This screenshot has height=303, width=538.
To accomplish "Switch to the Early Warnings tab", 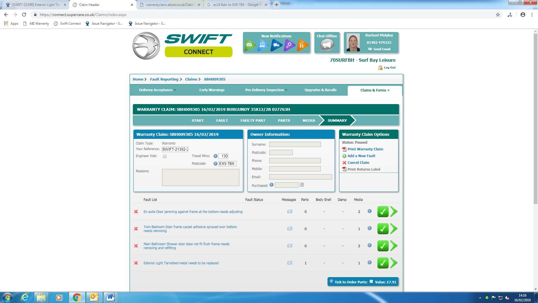I will 212,90.
